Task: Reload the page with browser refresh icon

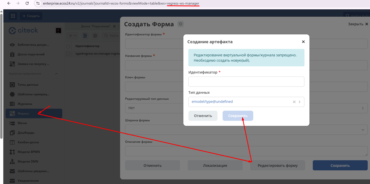Action: [27, 3]
